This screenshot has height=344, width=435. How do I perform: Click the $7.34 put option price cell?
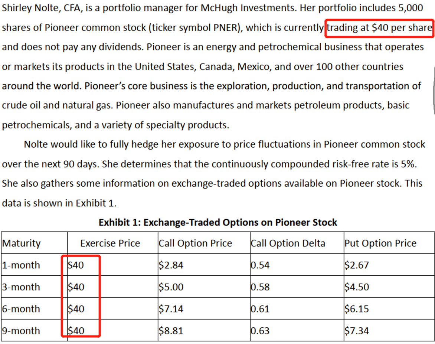click(x=356, y=331)
